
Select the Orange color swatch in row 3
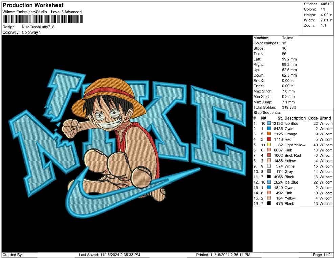point(269,134)
